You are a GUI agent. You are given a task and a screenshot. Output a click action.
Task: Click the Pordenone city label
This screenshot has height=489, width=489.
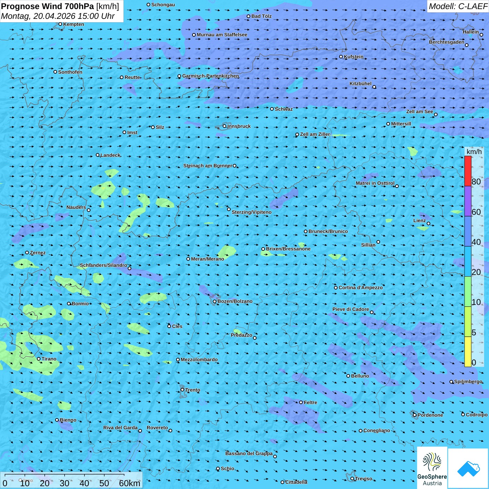[x=430, y=415]
